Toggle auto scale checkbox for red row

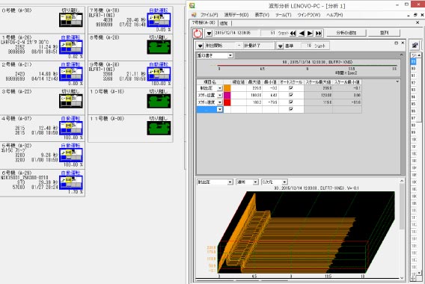pyautogui.click(x=291, y=102)
